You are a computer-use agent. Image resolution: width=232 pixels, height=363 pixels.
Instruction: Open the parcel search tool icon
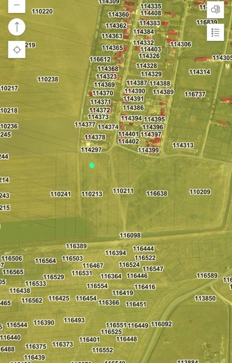point(215,10)
